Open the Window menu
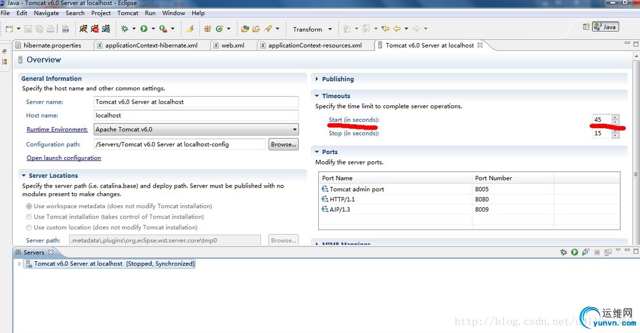 coord(173,13)
